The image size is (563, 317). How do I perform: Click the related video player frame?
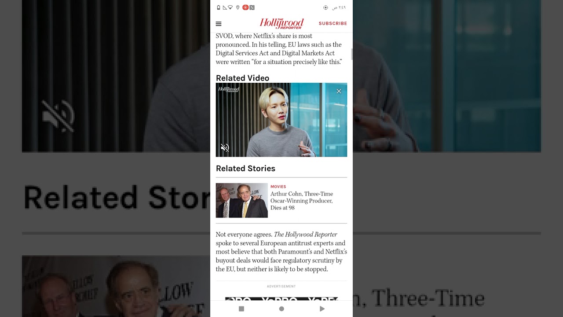tap(281, 120)
